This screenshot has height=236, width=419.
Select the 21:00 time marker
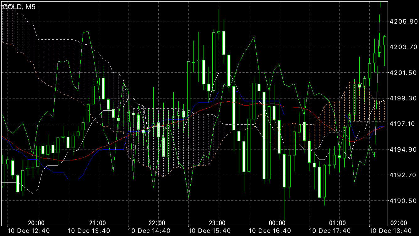[x=97, y=223]
